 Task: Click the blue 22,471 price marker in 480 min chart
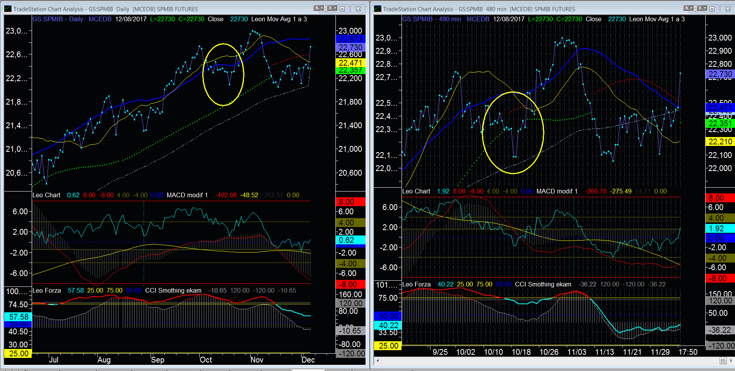point(720,108)
